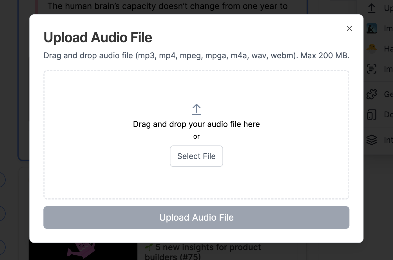
Task: Click the reading silhouette icon in side menu
Action: (x=372, y=28)
